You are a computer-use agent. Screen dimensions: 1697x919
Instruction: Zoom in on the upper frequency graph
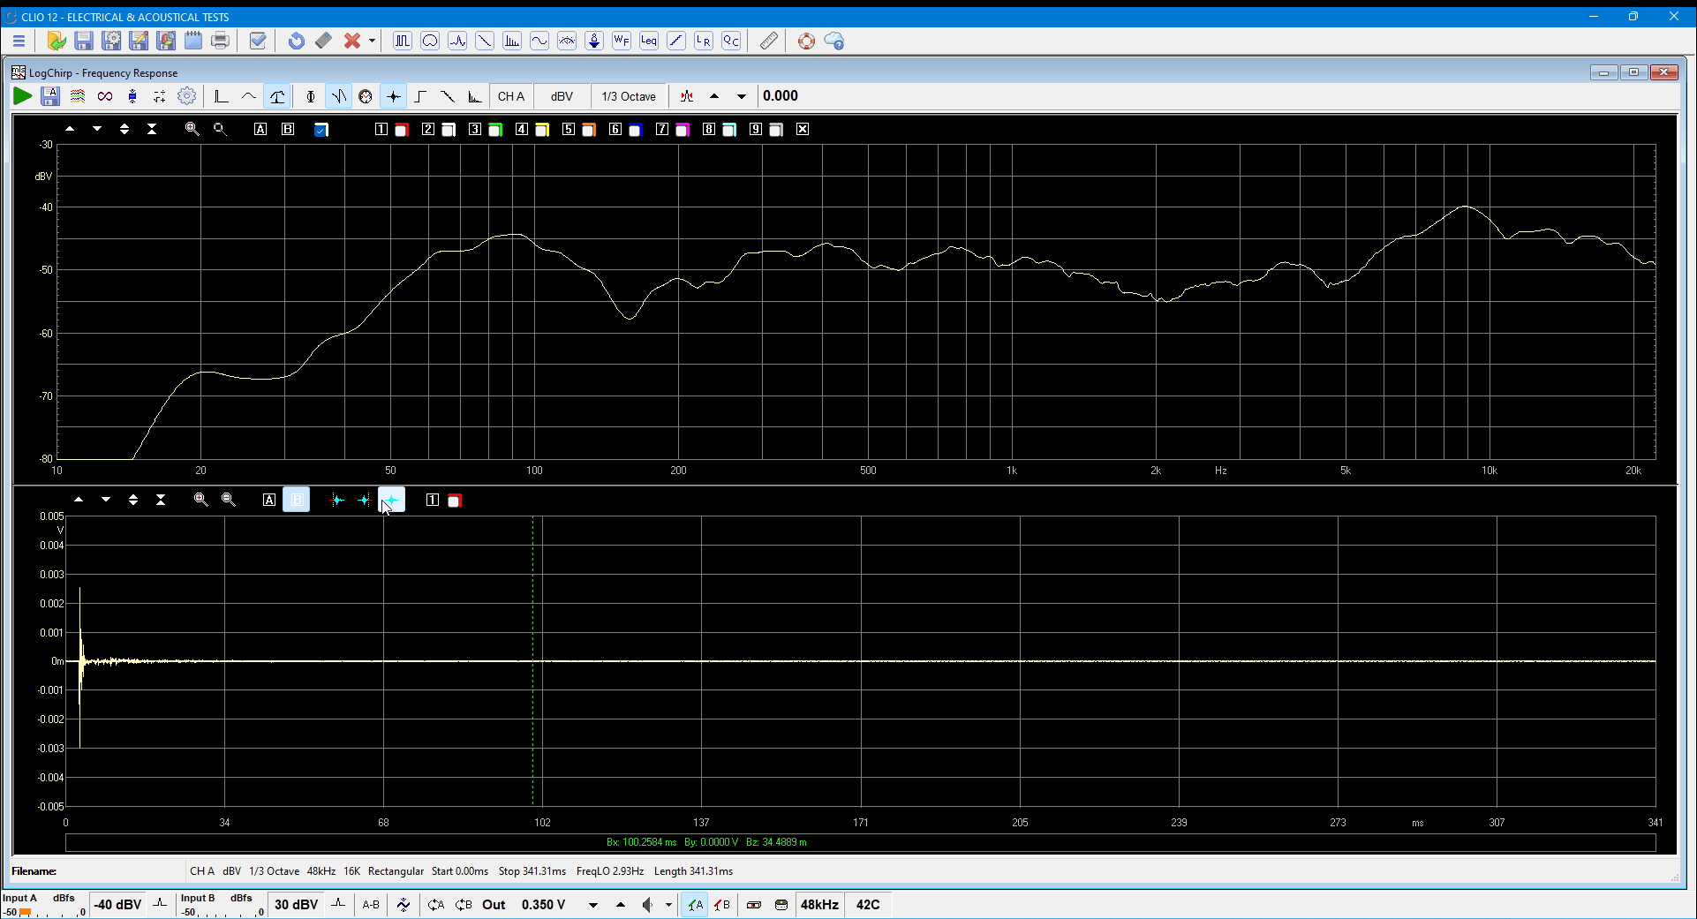[x=192, y=129]
